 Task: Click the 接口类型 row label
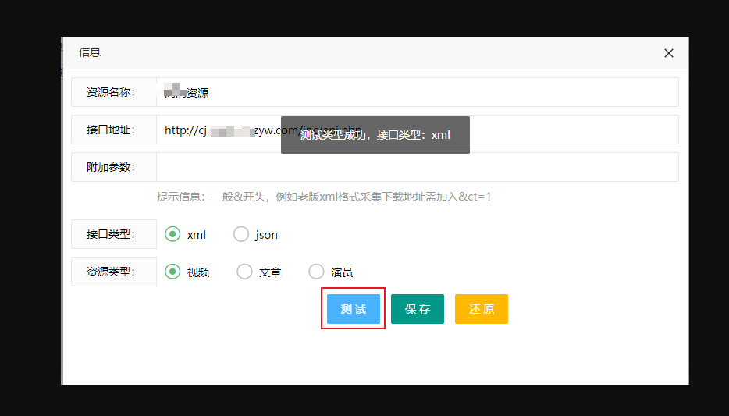tap(111, 234)
